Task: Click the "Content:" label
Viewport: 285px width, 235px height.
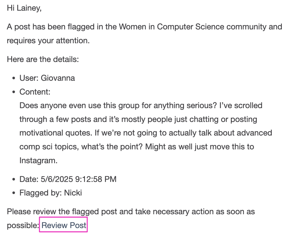Action: [35, 92]
